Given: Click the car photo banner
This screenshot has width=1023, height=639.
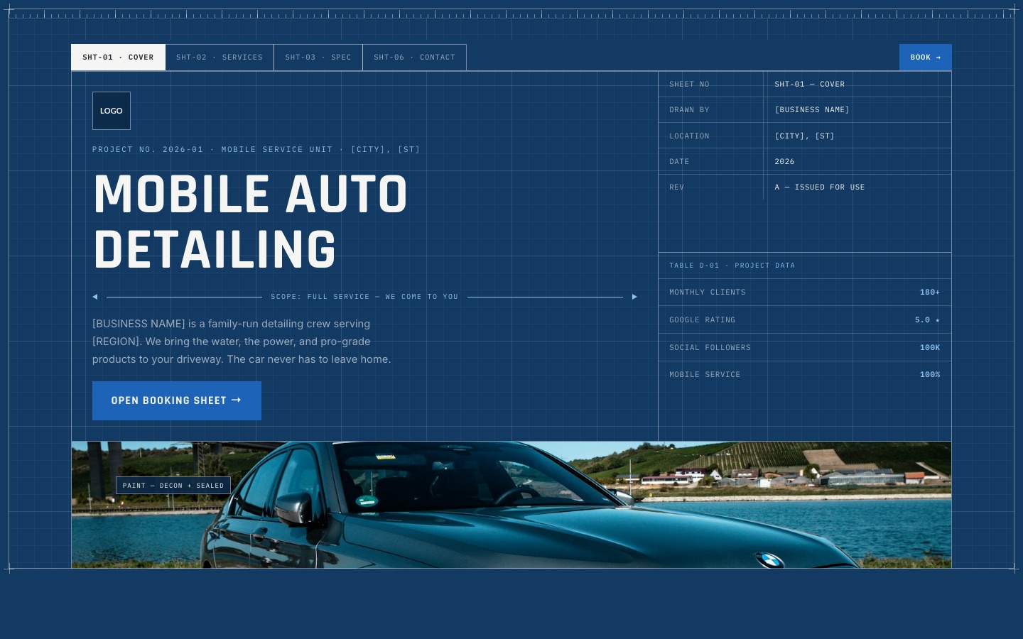Looking at the screenshot, I should tap(511, 505).
